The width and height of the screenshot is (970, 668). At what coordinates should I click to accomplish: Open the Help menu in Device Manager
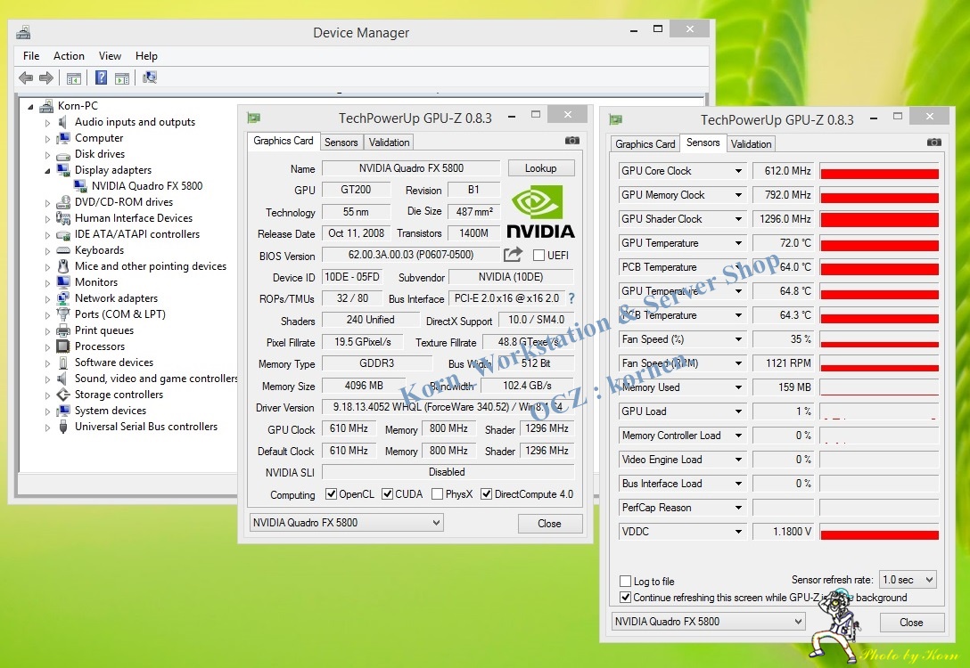146,55
